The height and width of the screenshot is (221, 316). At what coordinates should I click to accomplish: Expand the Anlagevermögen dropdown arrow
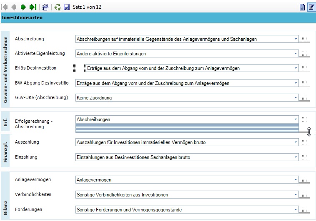pos(296,179)
